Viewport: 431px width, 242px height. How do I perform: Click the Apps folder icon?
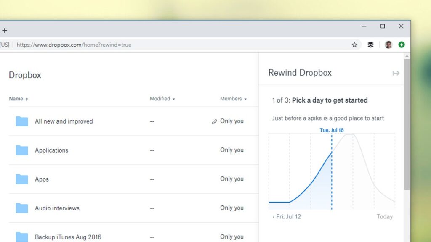click(22, 179)
